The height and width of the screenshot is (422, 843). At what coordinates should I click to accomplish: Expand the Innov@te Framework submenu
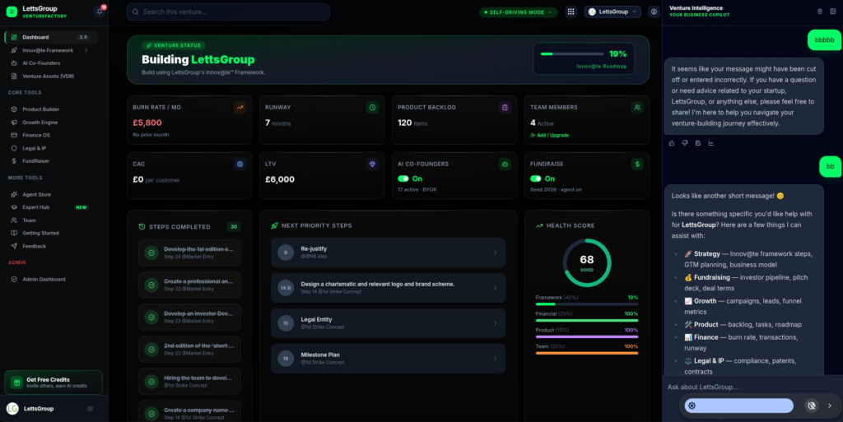click(x=86, y=50)
